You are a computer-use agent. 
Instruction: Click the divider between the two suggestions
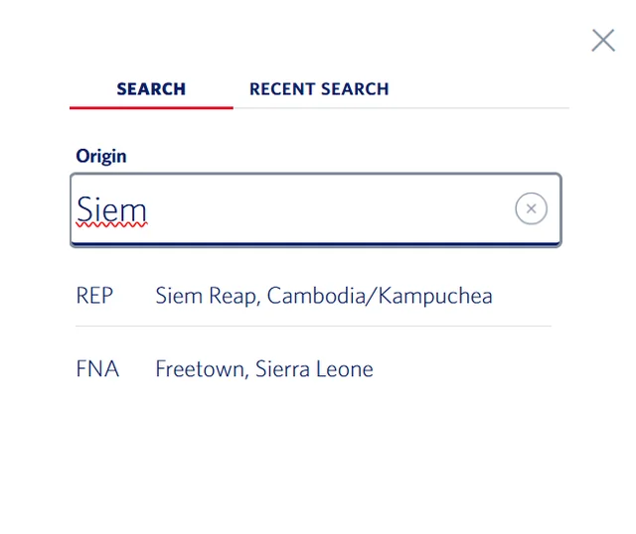pyautogui.click(x=313, y=326)
